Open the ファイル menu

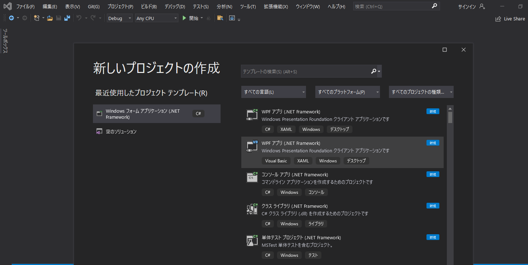[x=25, y=6]
